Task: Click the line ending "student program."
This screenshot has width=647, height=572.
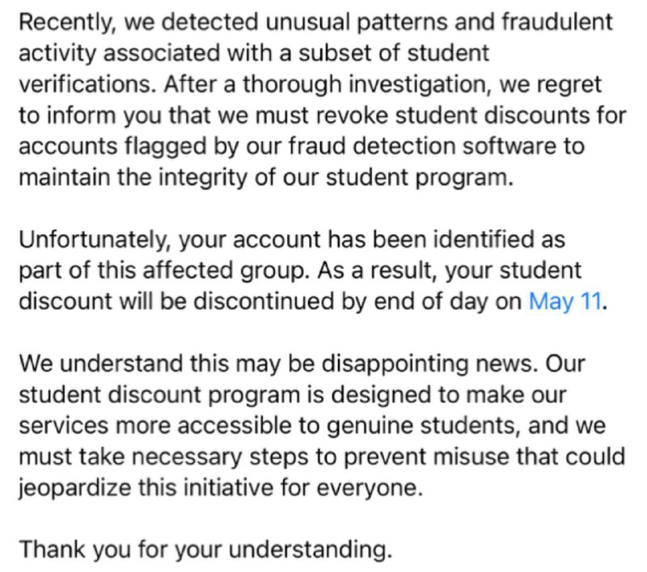Action: tap(266, 178)
